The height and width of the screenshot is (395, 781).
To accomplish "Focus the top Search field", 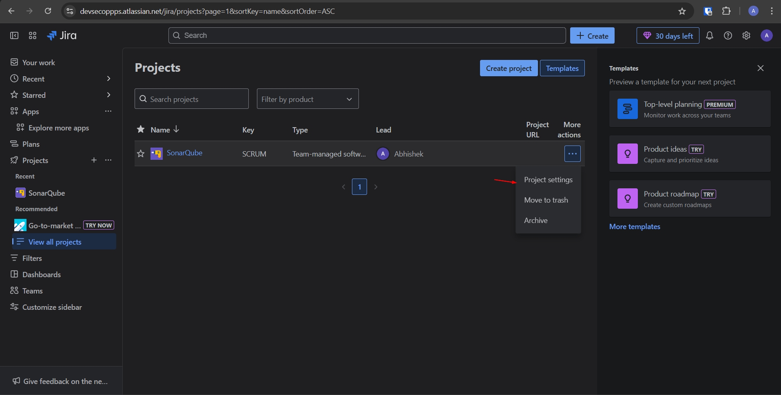I will click(x=367, y=35).
